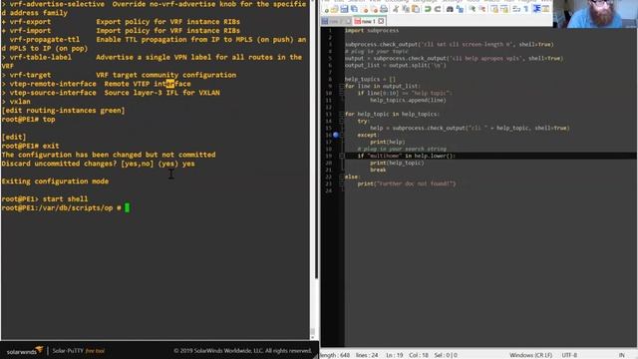Click 'break' on line 21
This screenshot has width=638, height=359.
pyautogui.click(x=378, y=170)
